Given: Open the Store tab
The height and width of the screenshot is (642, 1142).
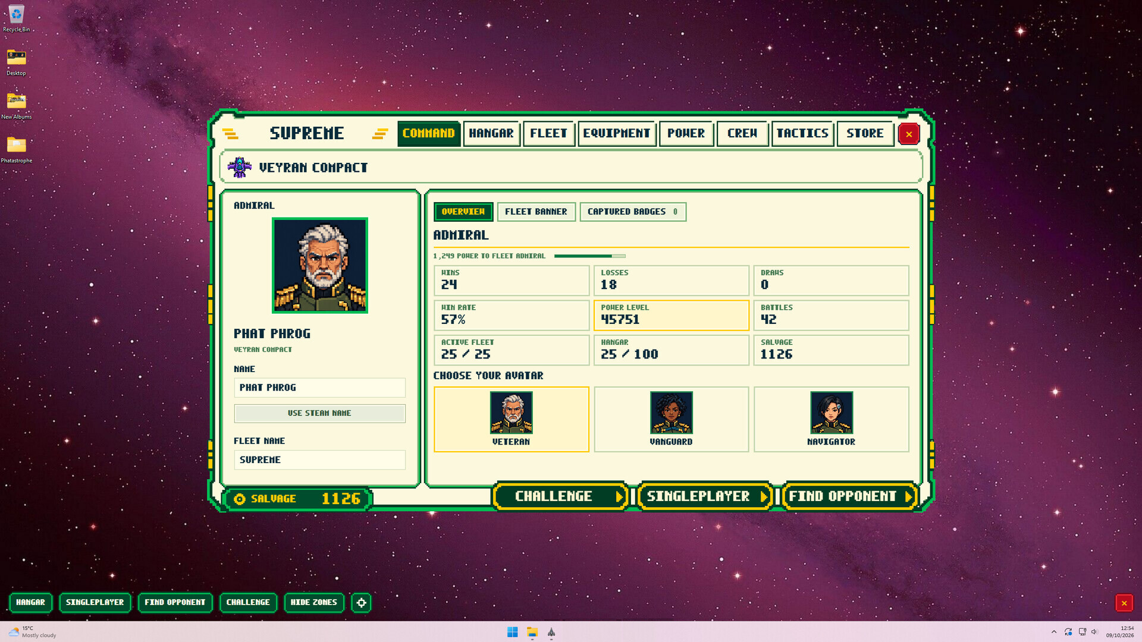Looking at the screenshot, I should coord(865,133).
